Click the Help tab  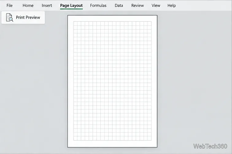click(172, 6)
